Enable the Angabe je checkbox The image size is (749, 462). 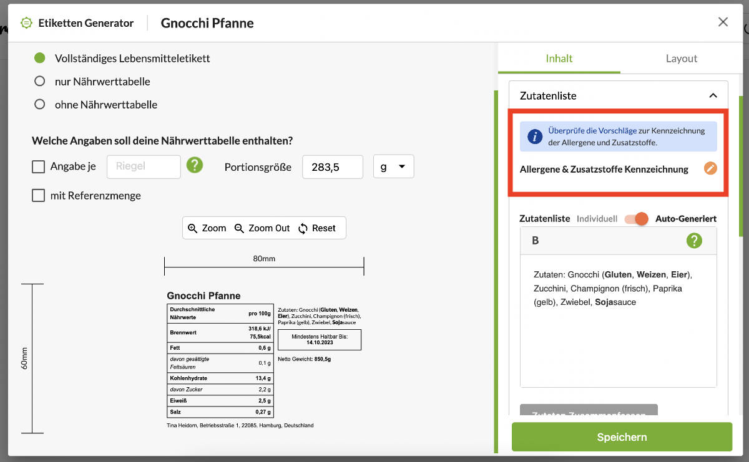tap(39, 166)
